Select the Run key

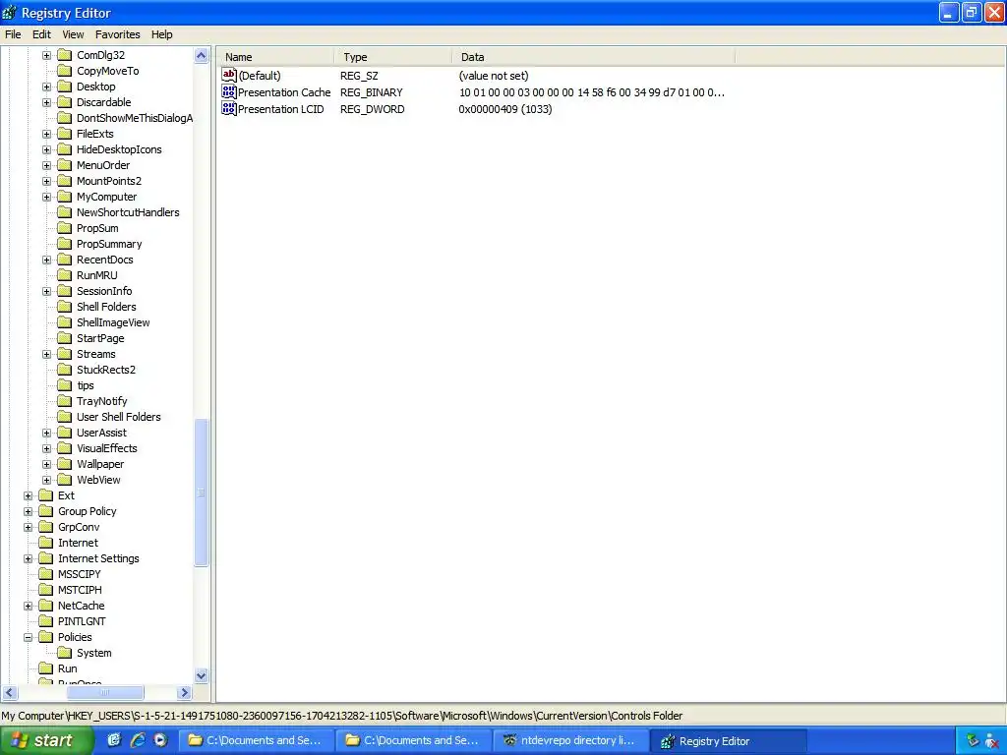coord(68,668)
